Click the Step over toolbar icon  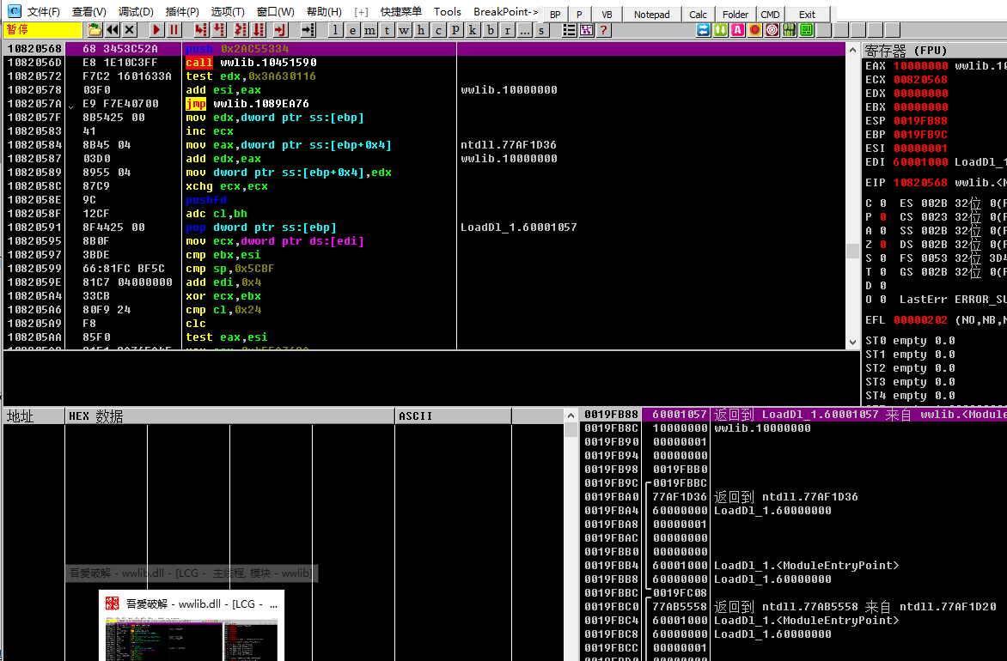coord(219,29)
